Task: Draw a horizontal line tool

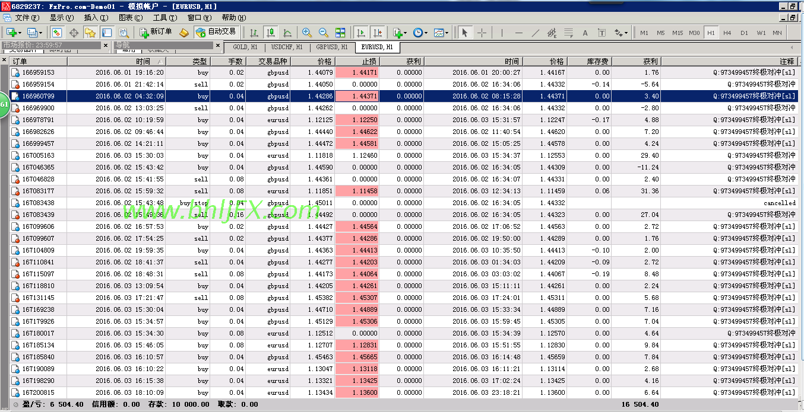Action: coord(519,33)
